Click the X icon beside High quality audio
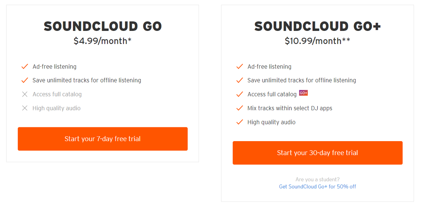The image size is (421, 205). (x=25, y=108)
